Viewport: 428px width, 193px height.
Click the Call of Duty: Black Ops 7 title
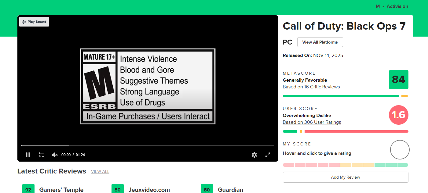344,26
